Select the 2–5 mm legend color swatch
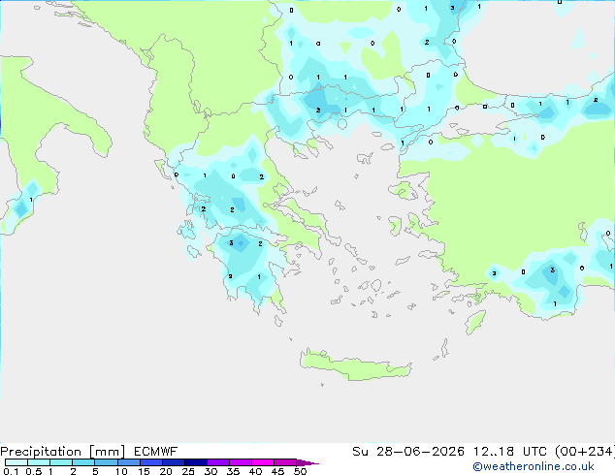615x475 pixels. 83,462
